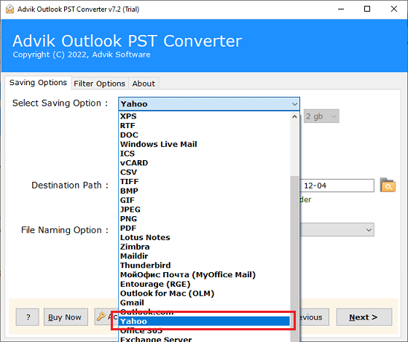Select RTF saving option
Screen dimensions: 408x342
(x=204, y=125)
